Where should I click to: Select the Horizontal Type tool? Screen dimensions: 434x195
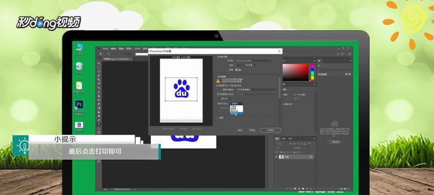99,124
